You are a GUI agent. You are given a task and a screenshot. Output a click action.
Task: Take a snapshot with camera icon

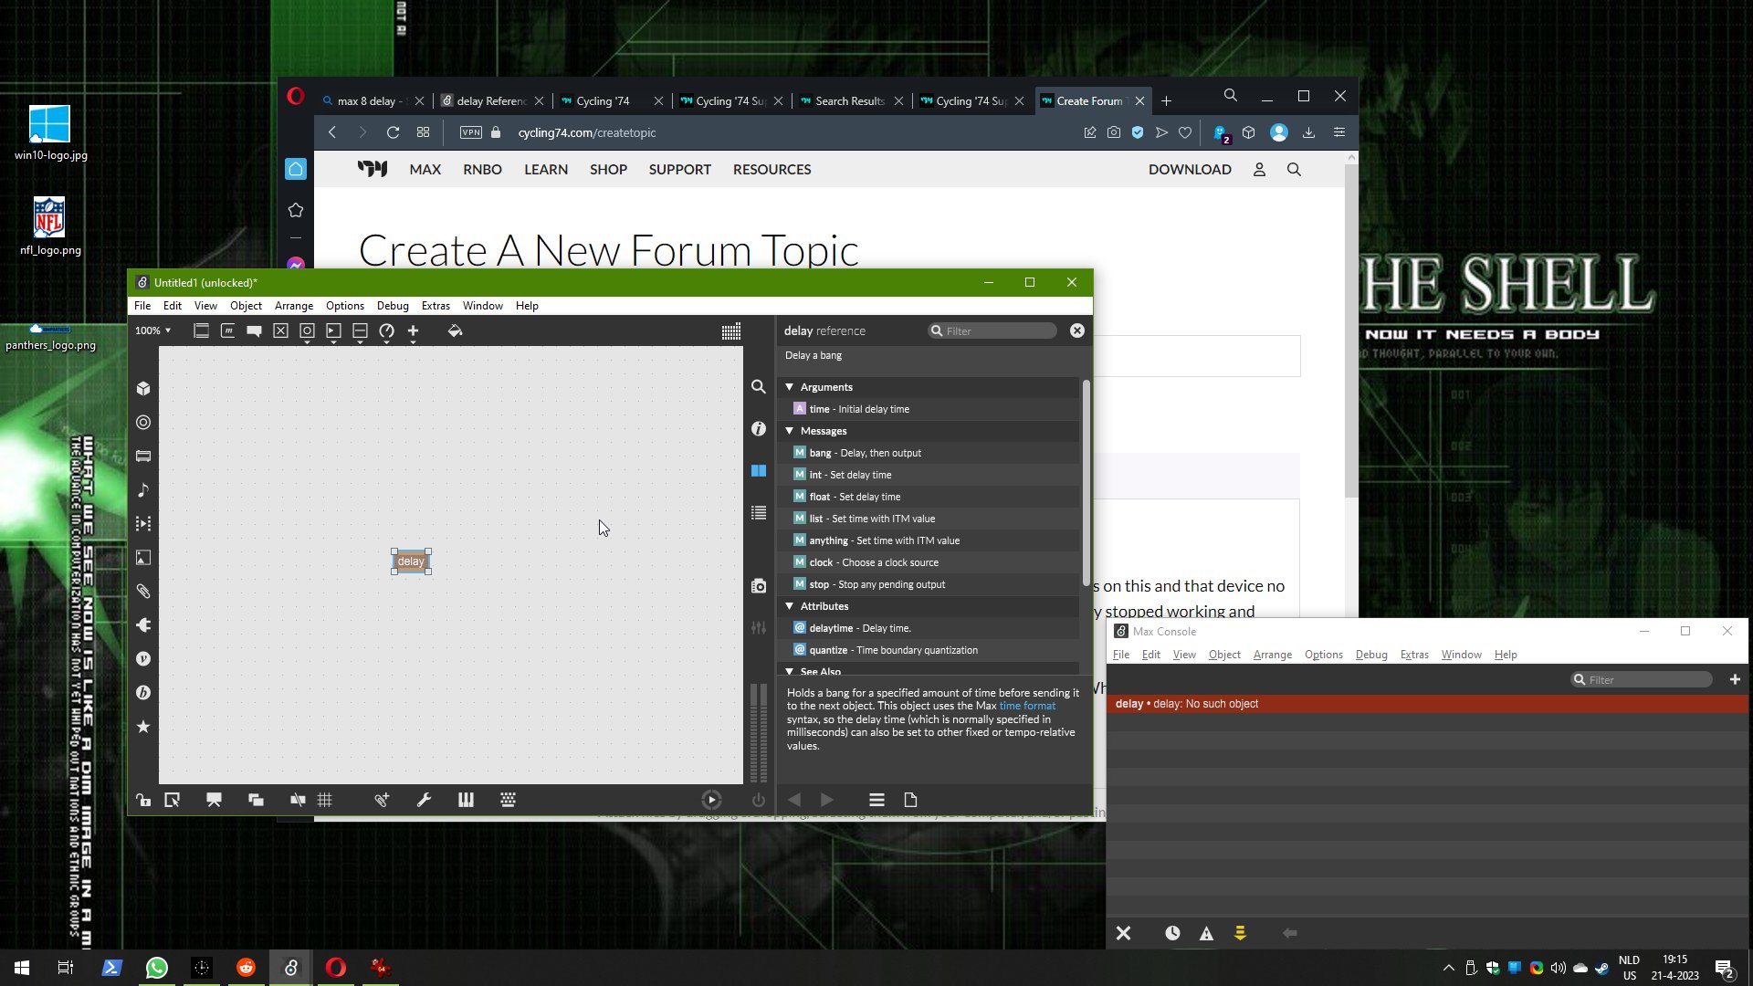758,586
